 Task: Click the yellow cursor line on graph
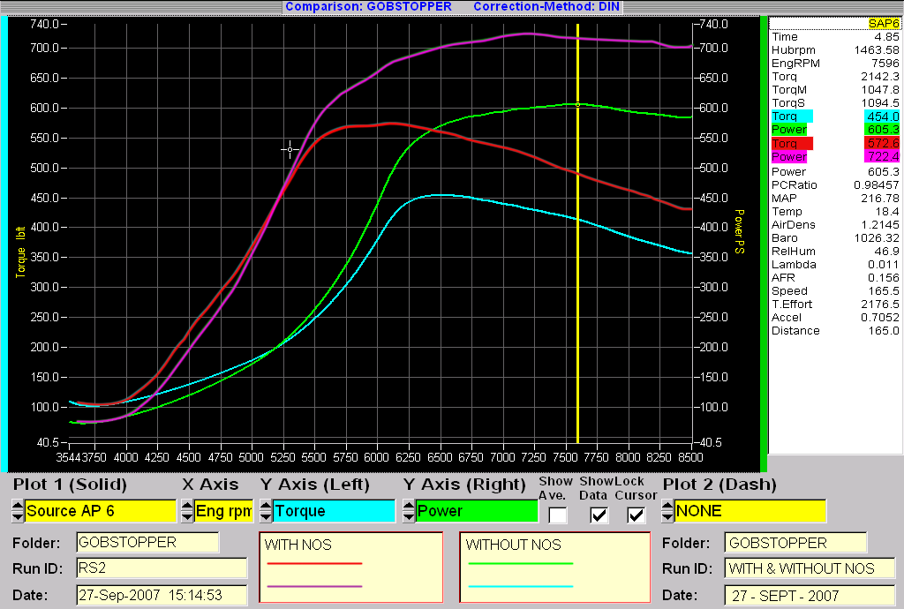point(577,265)
